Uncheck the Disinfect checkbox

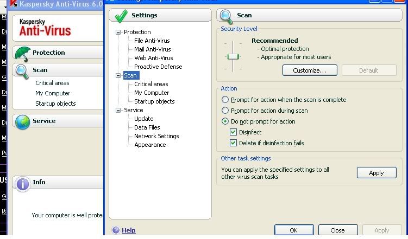[233, 132]
